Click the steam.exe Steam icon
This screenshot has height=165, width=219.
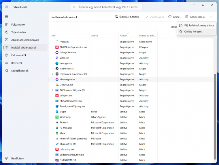(x=57, y=69)
